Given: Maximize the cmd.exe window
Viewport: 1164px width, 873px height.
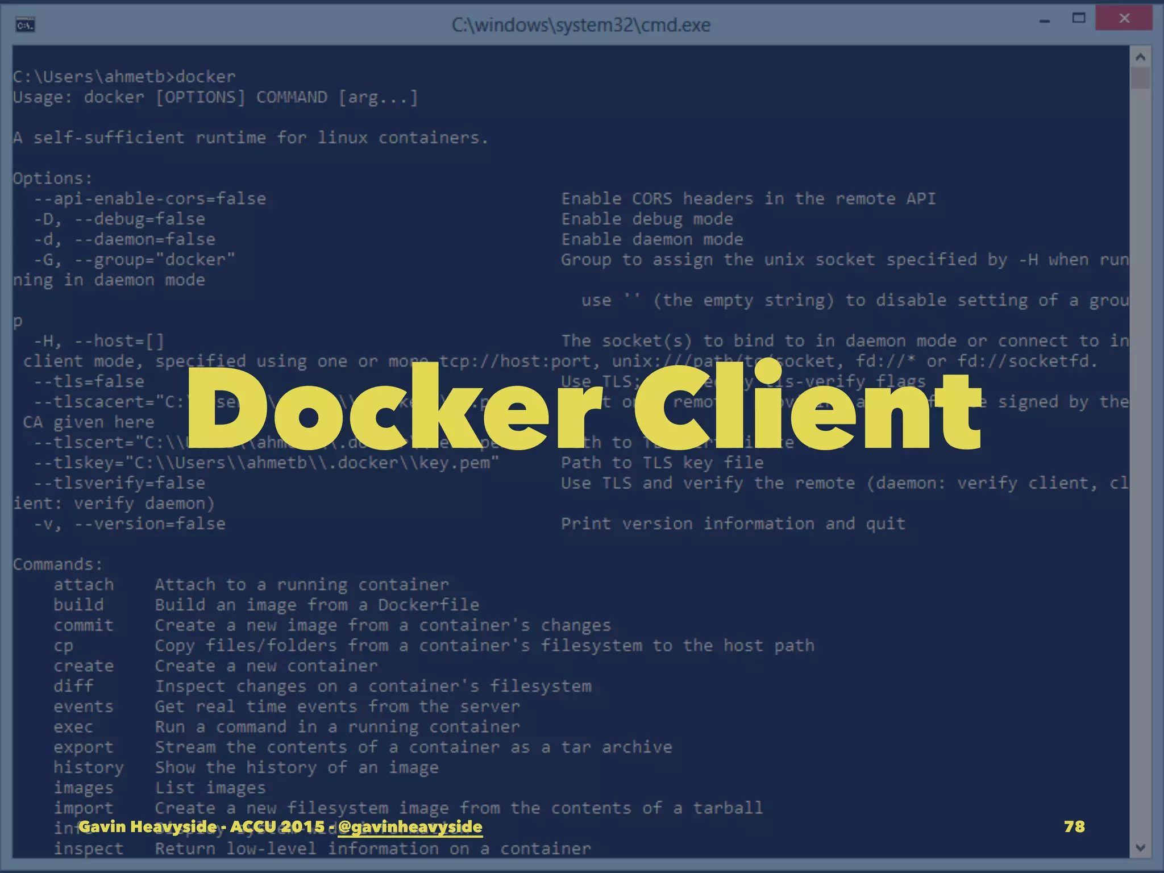Looking at the screenshot, I should coord(1079,19).
